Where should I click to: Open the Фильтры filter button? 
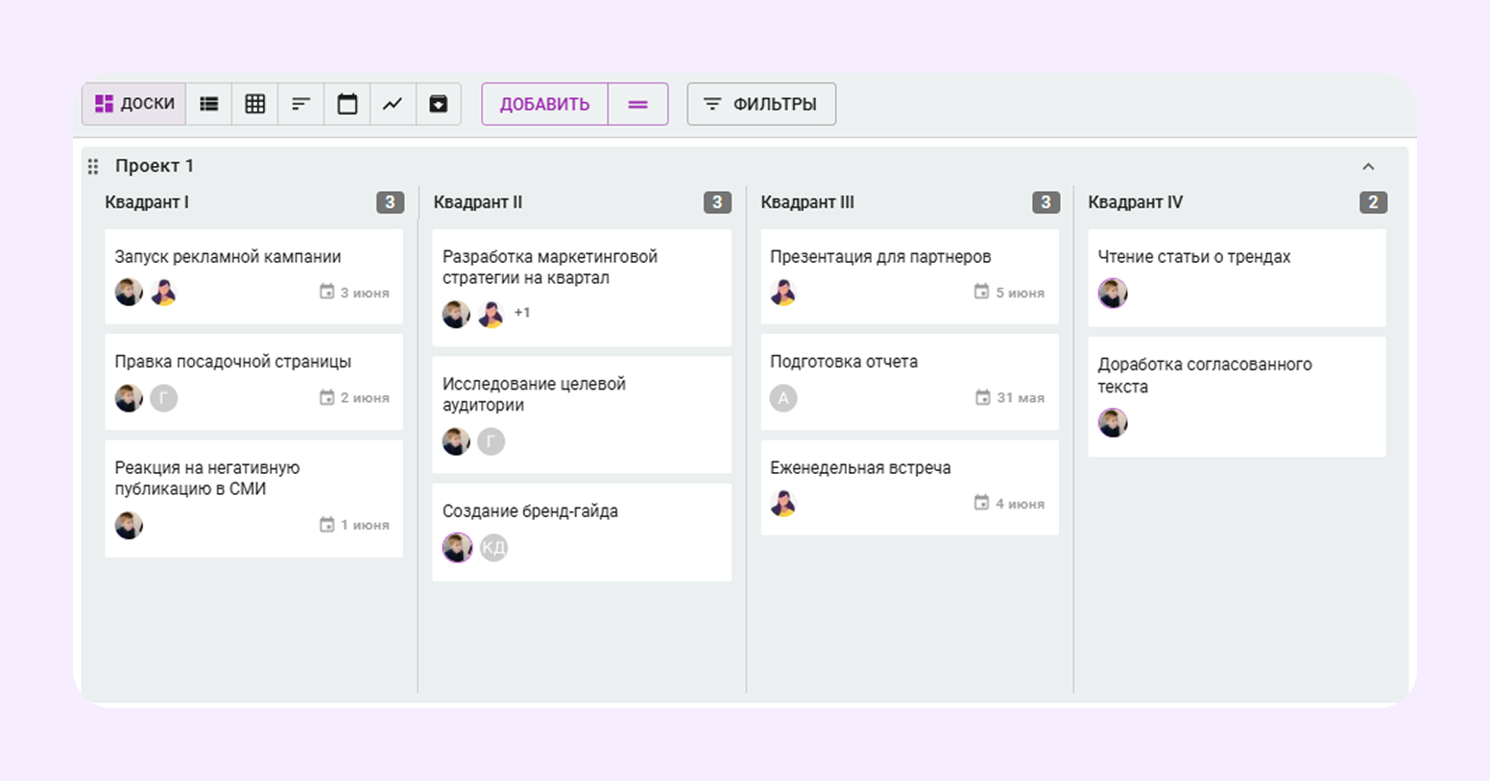coord(761,105)
